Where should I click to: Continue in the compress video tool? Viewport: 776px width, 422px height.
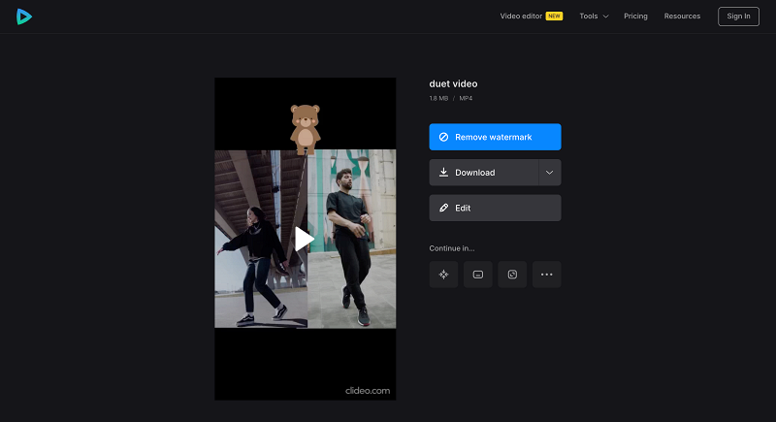coord(443,275)
